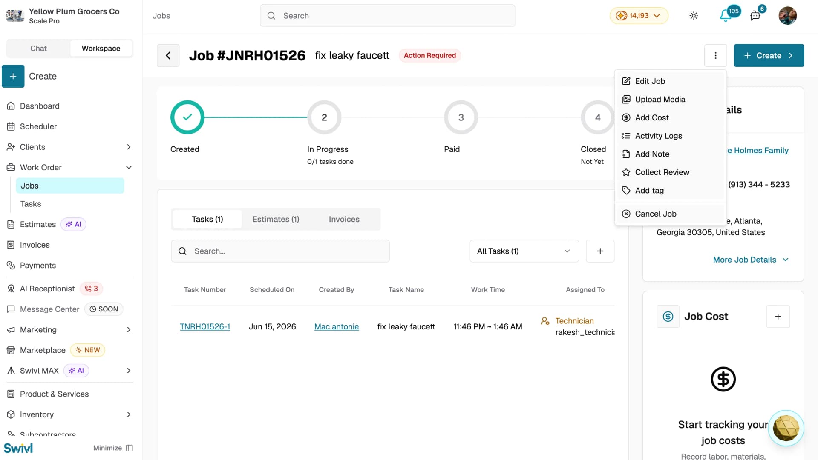Open the 14,193 credits dropdown

pyautogui.click(x=639, y=16)
